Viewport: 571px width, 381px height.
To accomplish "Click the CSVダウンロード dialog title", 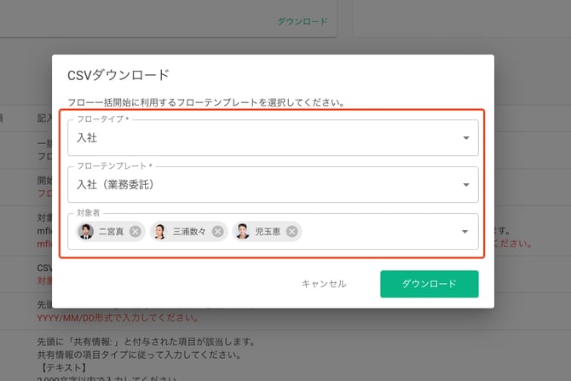I will 118,75.
